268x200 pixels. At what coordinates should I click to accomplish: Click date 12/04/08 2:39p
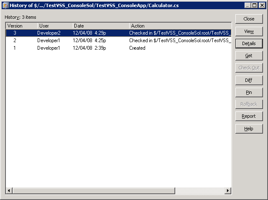(x=89, y=48)
